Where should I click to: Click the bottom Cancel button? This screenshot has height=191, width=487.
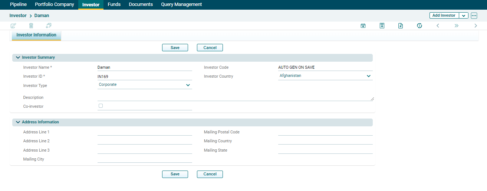tap(210, 174)
